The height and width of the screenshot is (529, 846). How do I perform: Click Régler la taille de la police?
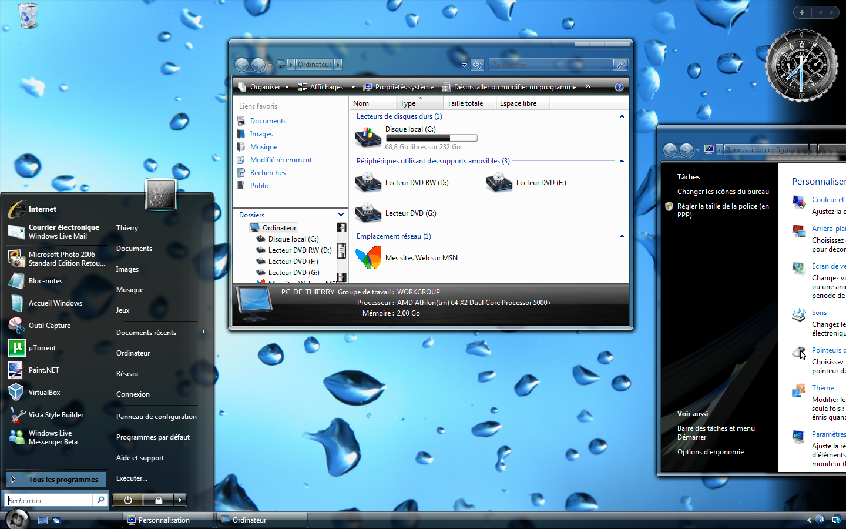723,210
